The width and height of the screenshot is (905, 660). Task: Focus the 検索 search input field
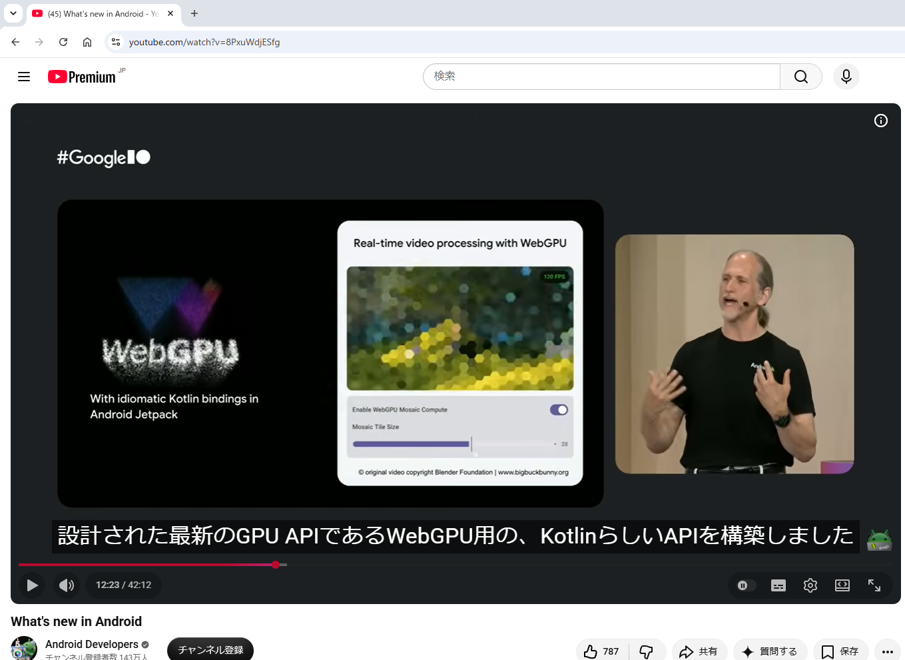pos(601,77)
